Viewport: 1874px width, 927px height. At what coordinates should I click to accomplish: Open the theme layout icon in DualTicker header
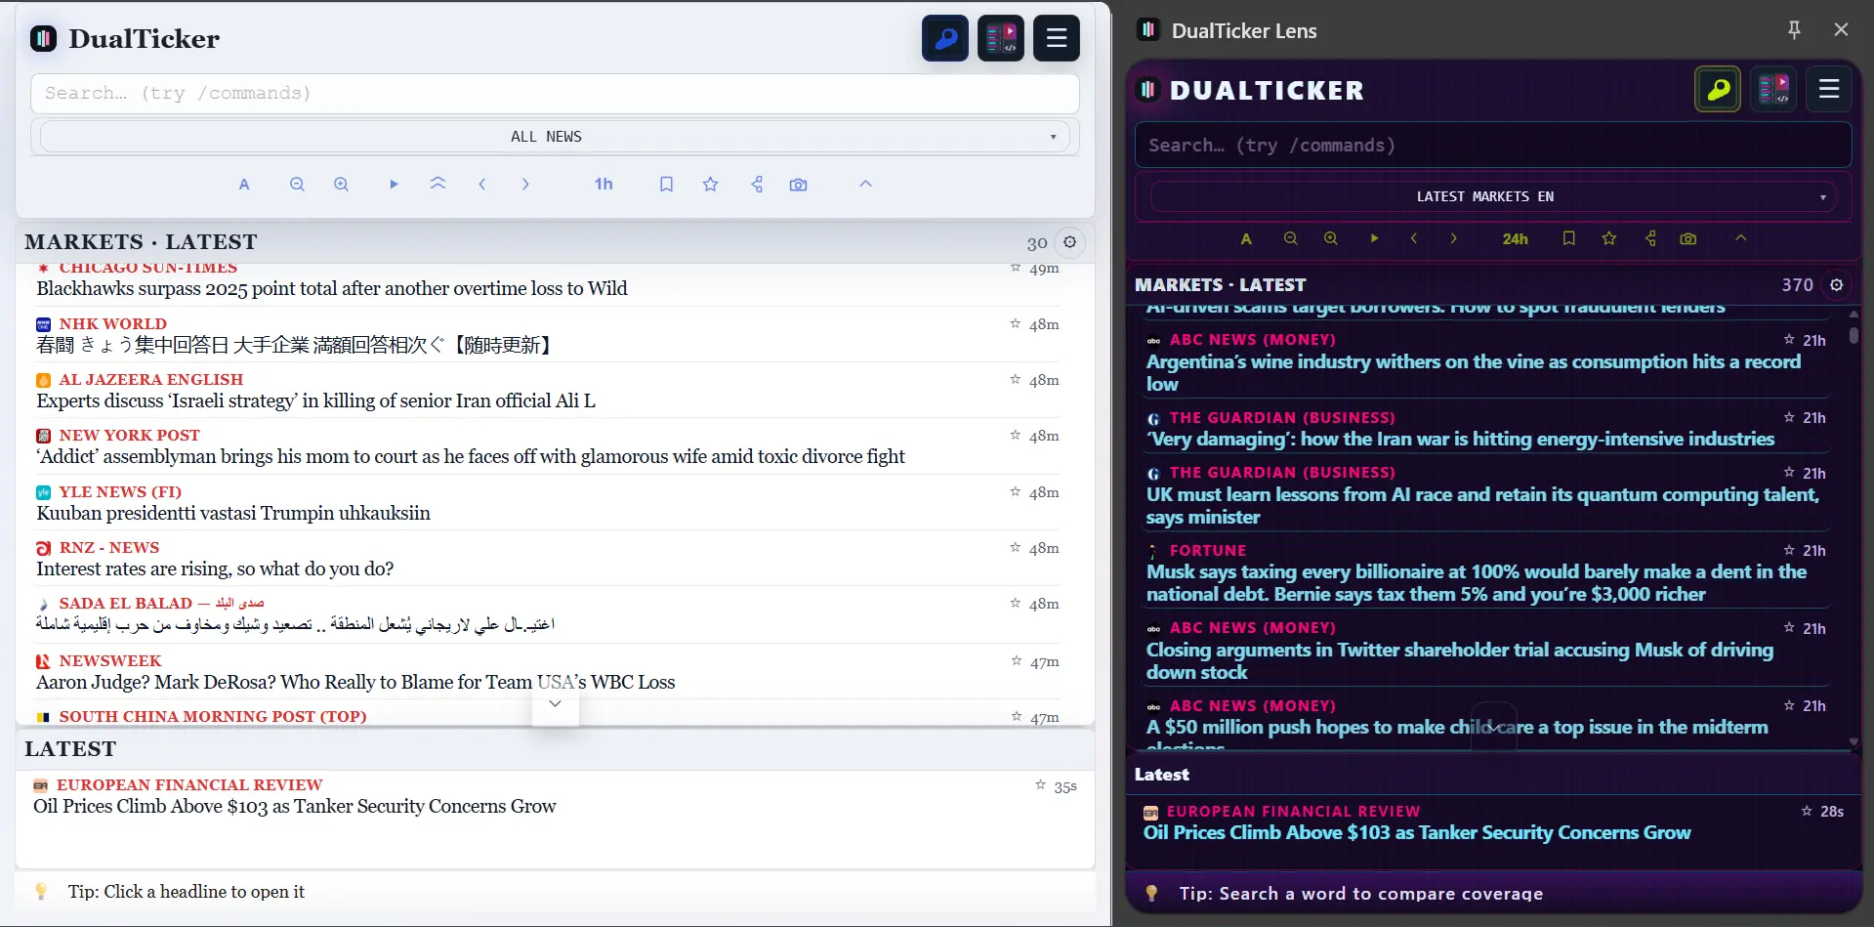(x=1000, y=39)
